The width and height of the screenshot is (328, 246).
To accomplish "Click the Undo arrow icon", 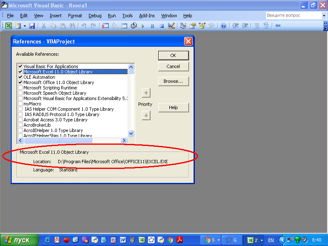I will (84, 26).
